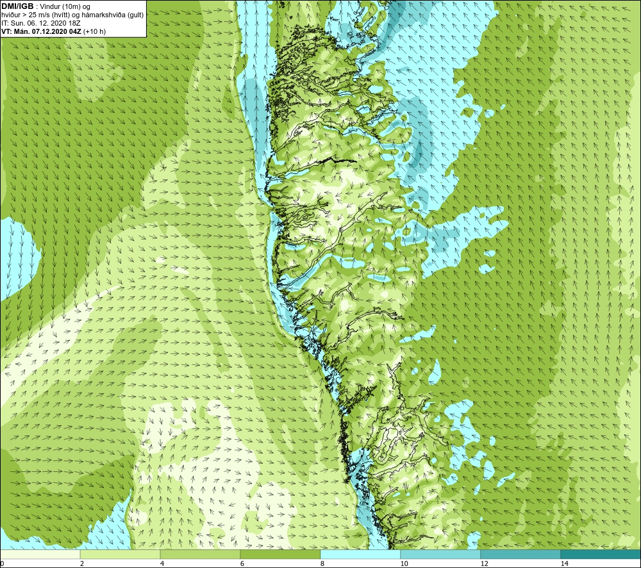Click the 0–2 m/s pale legend swatch
This screenshot has height=568, width=641.
pos(40,555)
